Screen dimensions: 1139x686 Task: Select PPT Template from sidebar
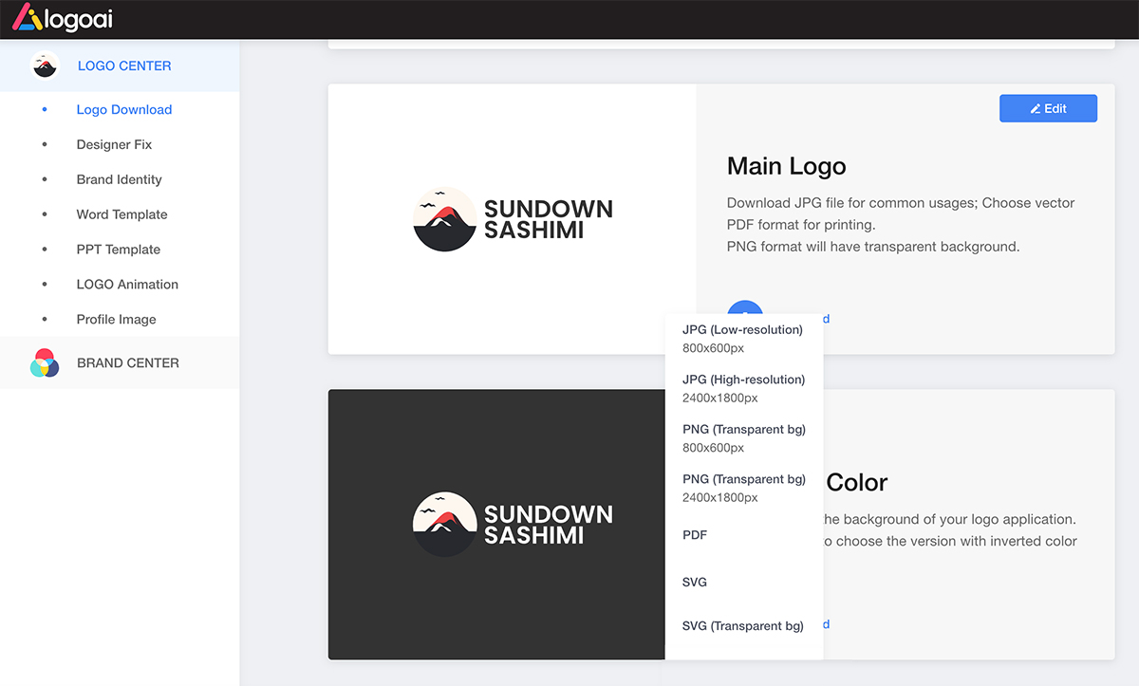click(118, 250)
